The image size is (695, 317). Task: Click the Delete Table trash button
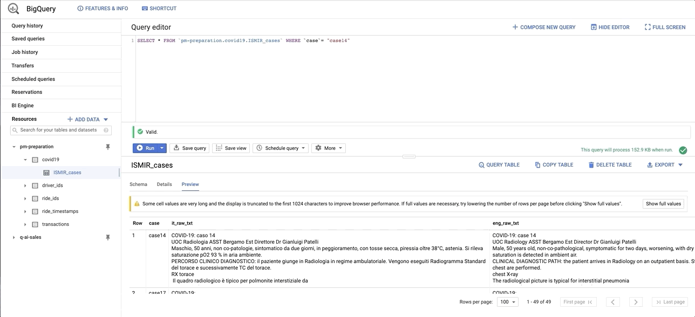(x=609, y=165)
